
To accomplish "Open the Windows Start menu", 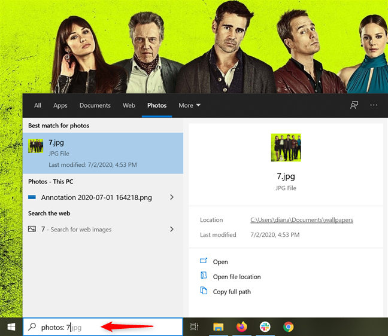I will tap(11, 327).
